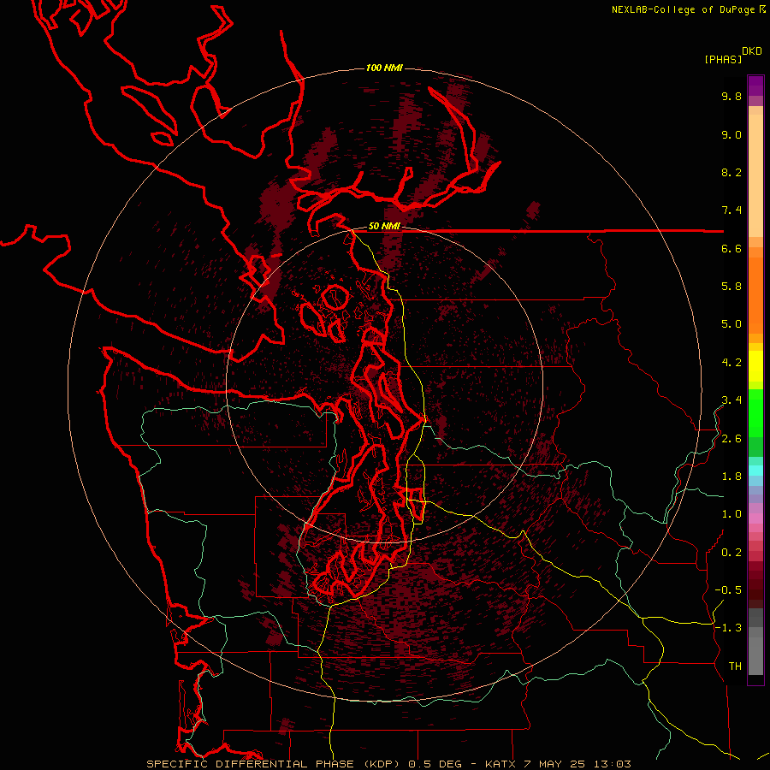Click the TH legend label
This screenshot has width=770, height=770.
click(735, 666)
